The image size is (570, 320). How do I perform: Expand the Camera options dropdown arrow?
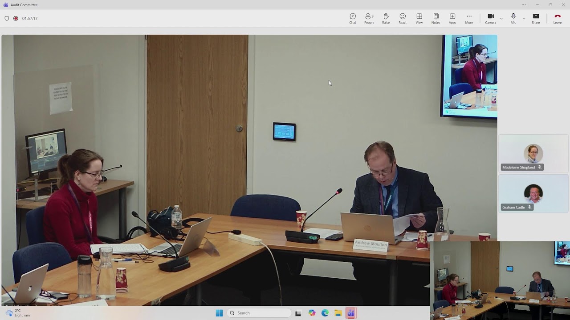(501, 18)
